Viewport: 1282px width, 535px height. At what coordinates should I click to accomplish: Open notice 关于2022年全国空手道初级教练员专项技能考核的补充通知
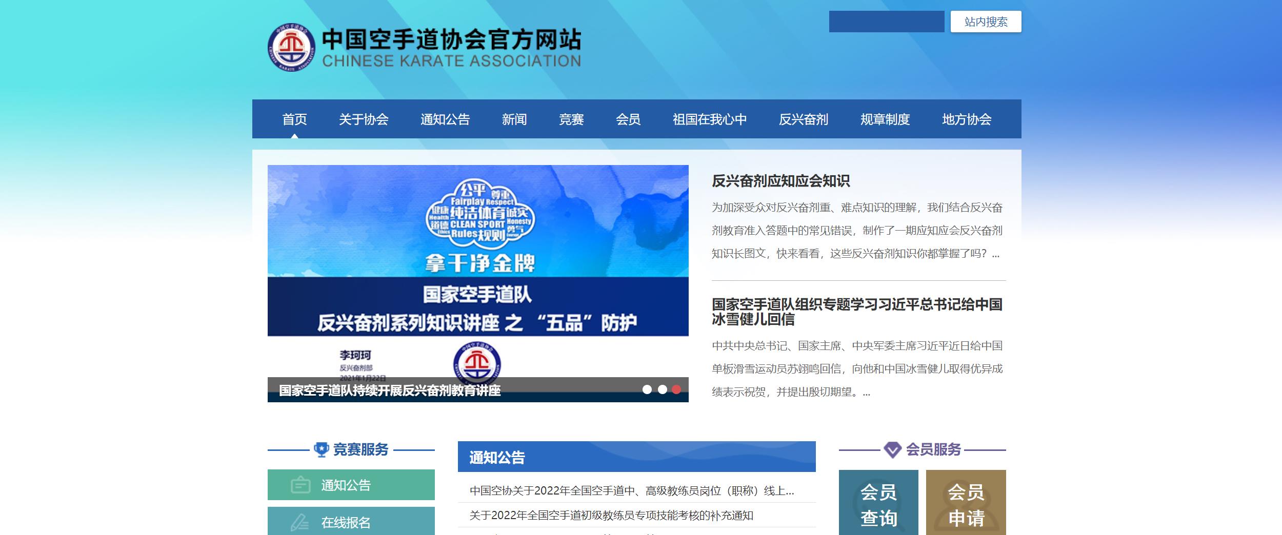[x=611, y=516]
